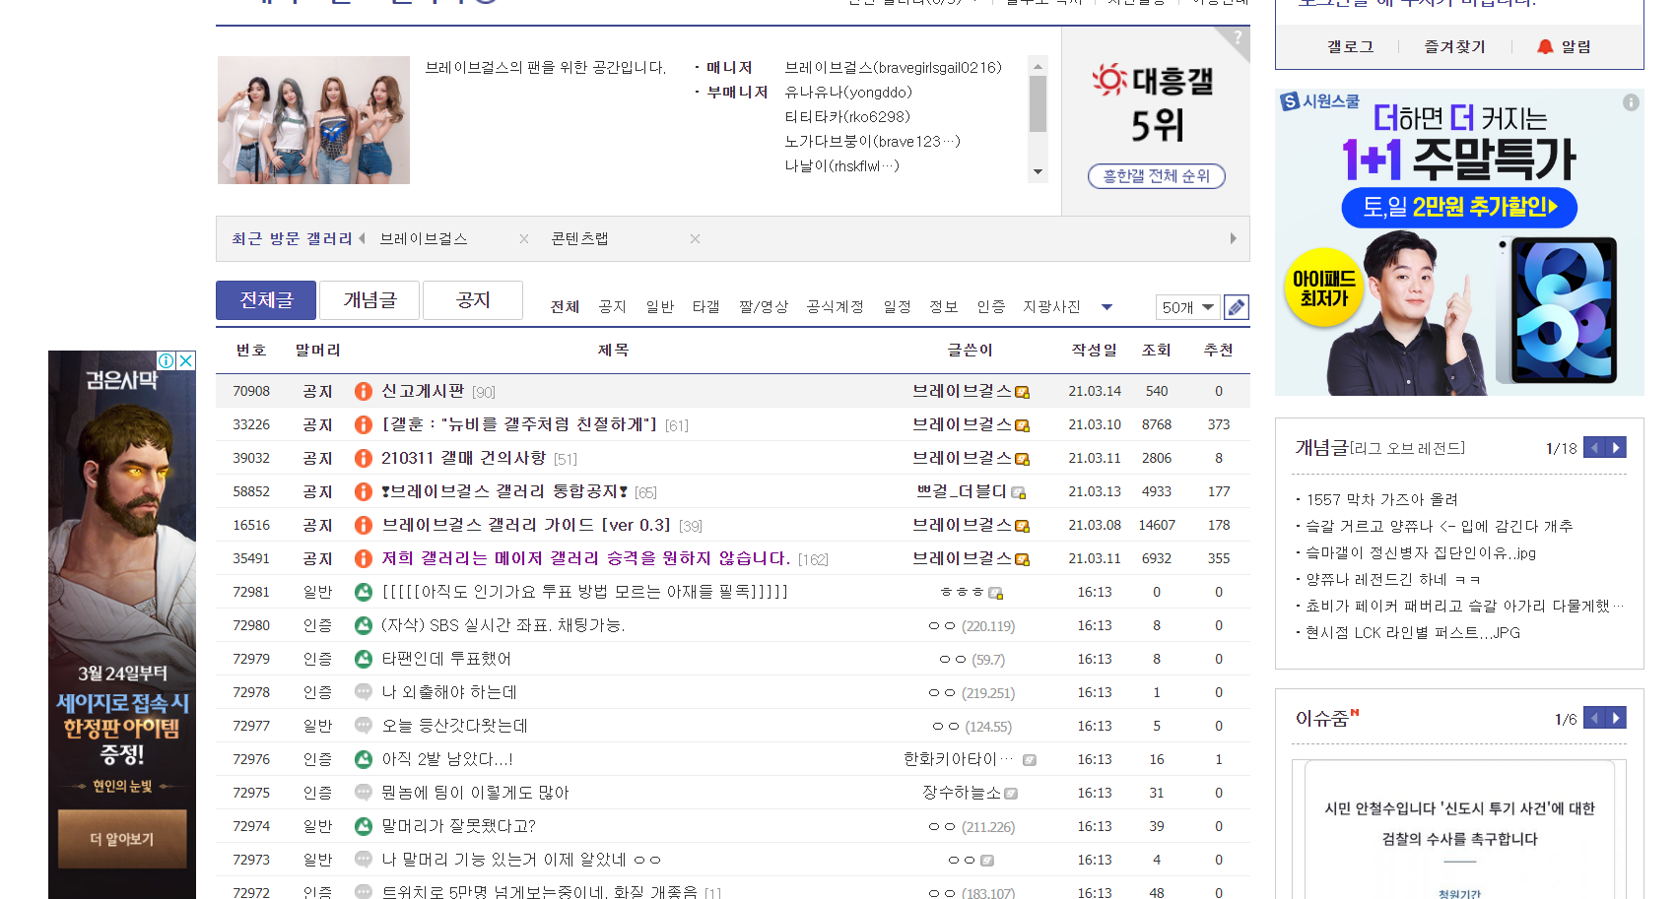Go to next 개념글 page arrow
The width and height of the screenshot is (1676, 899).
coord(1616,448)
